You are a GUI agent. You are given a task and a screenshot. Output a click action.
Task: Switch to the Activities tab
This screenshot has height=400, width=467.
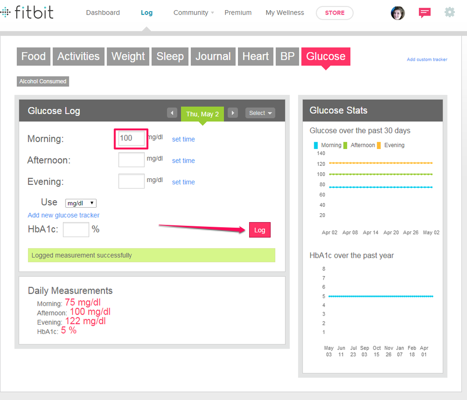79,56
